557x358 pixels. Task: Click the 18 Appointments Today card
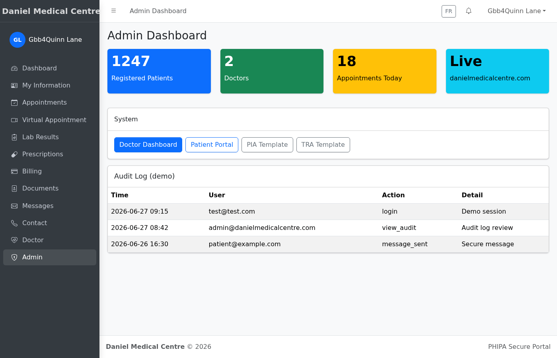click(x=385, y=71)
